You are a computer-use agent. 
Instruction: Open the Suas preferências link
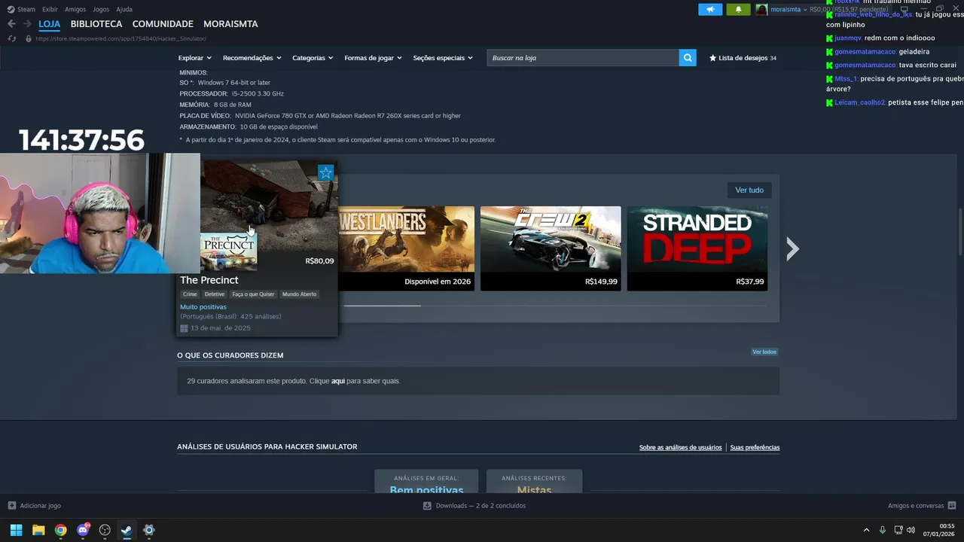[x=755, y=447]
